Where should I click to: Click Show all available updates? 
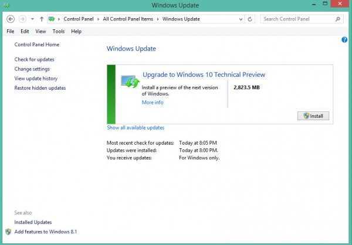[x=136, y=128]
